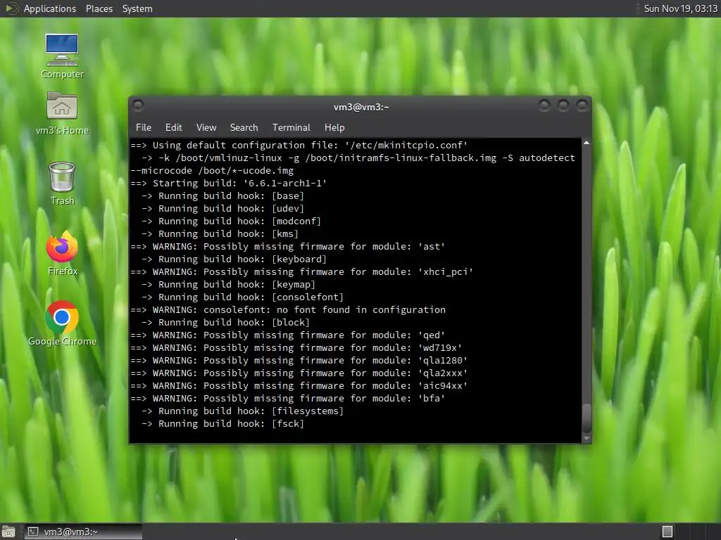The width and height of the screenshot is (721, 540).
Task: Click the "Running build hook: [modconf]" line
Action: click(231, 221)
